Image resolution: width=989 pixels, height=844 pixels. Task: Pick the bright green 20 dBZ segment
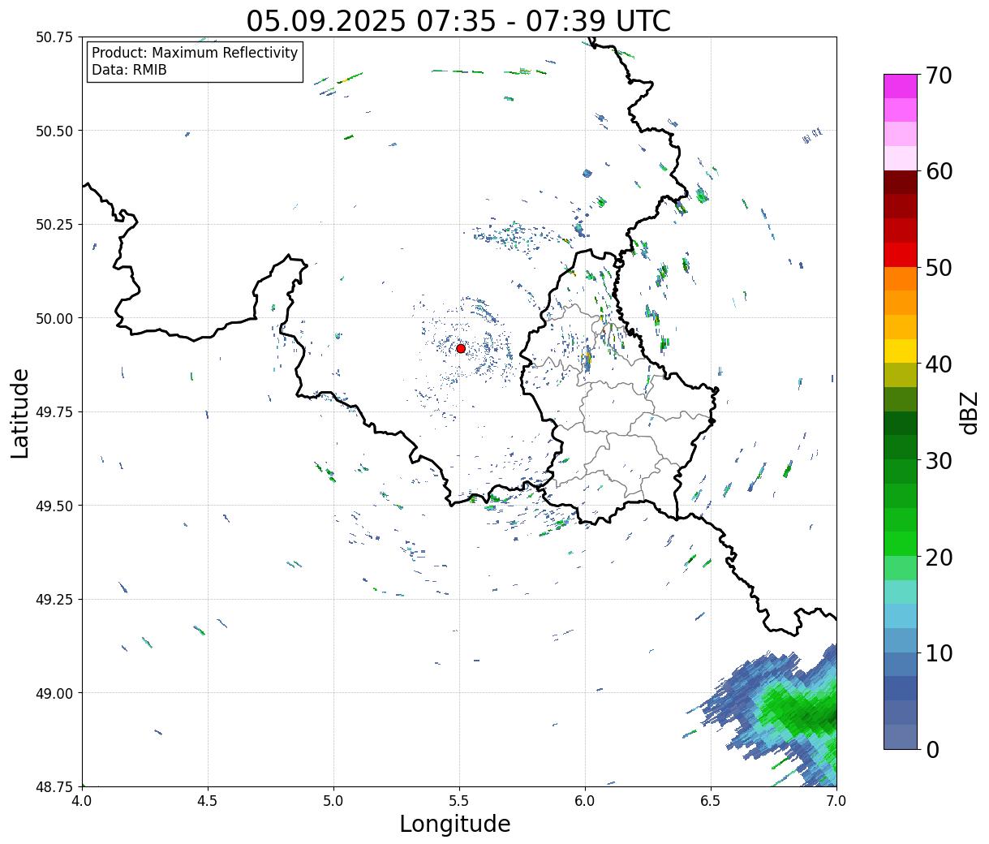pyautogui.click(x=901, y=544)
